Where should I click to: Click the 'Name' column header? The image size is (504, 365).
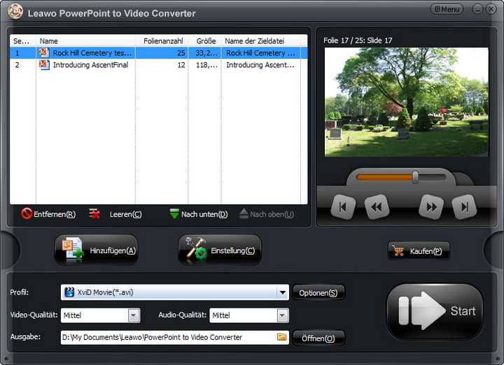tap(85, 41)
